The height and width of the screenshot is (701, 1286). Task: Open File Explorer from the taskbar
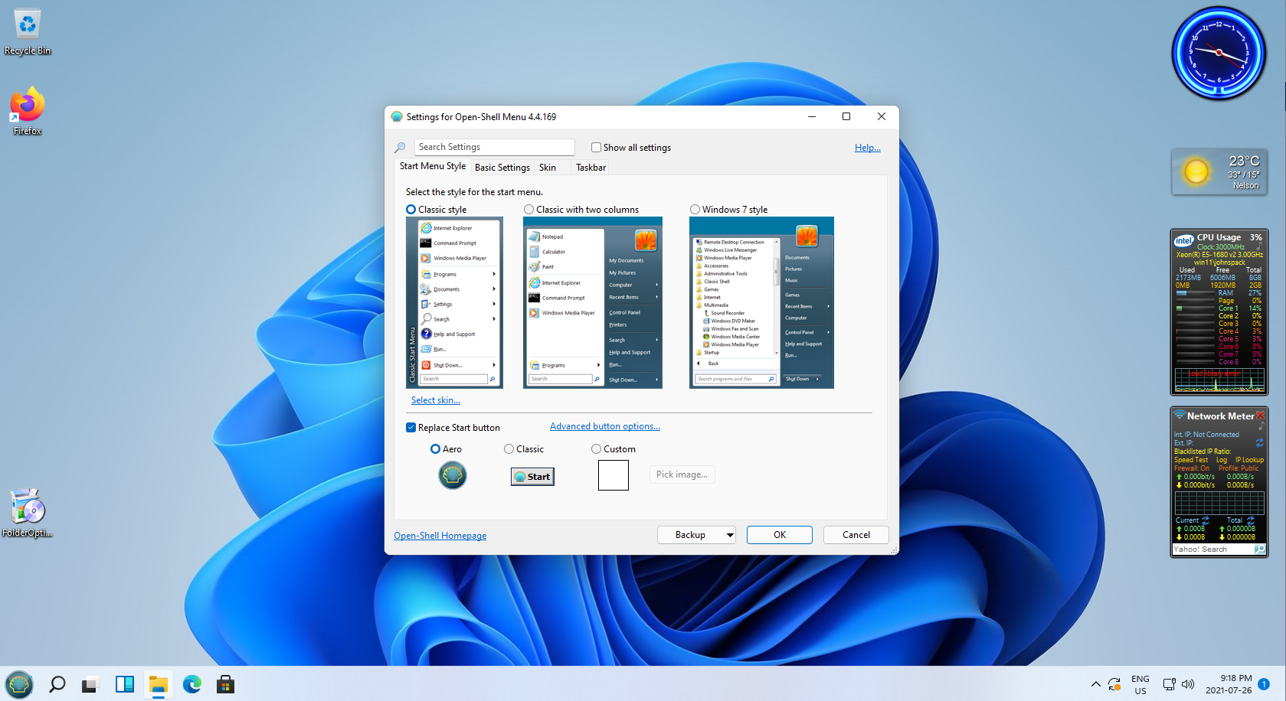(x=159, y=684)
